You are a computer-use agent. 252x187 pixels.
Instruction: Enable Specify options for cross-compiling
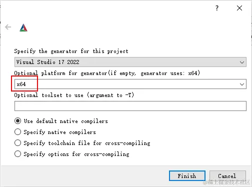17,154
